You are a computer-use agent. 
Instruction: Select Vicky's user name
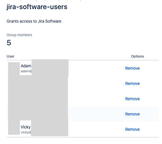click(26, 127)
